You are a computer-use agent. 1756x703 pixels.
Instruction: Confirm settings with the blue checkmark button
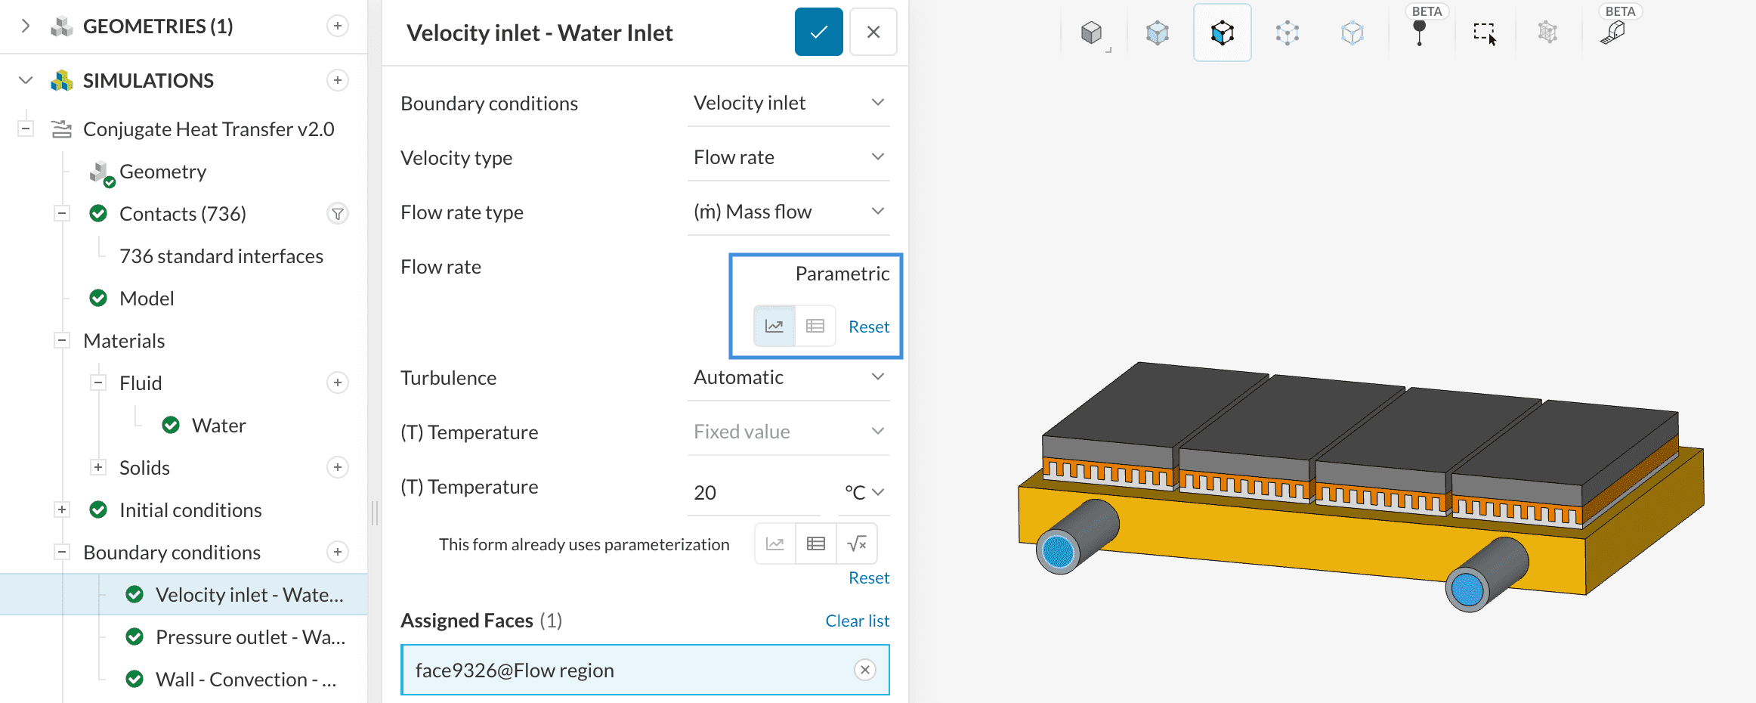(818, 32)
